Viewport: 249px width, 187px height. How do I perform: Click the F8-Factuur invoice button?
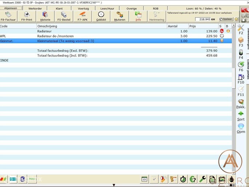pos(8,16)
